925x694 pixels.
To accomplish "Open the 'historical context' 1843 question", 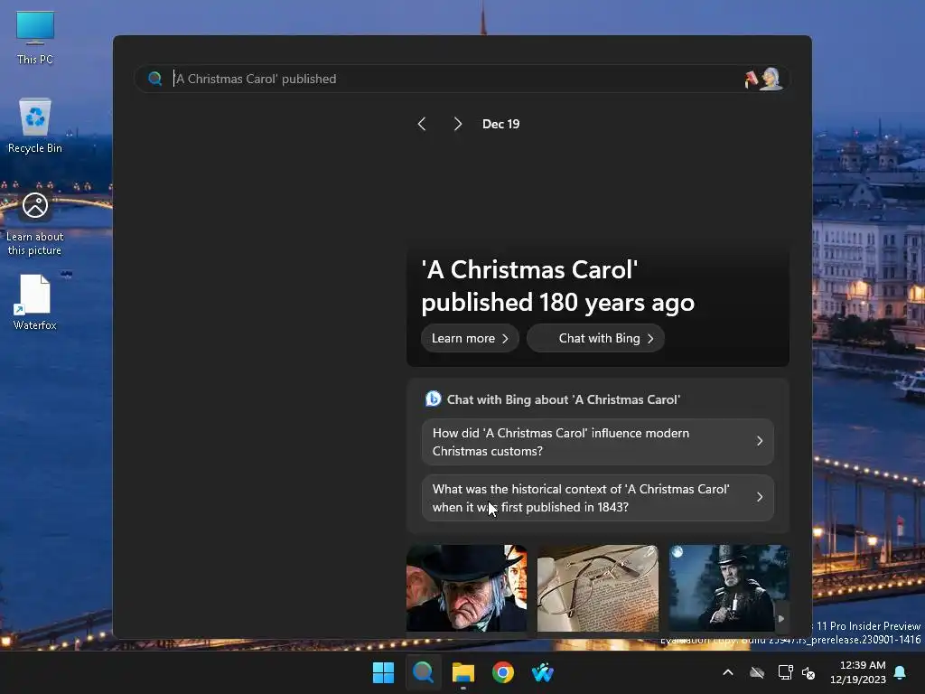I will pos(598,498).
